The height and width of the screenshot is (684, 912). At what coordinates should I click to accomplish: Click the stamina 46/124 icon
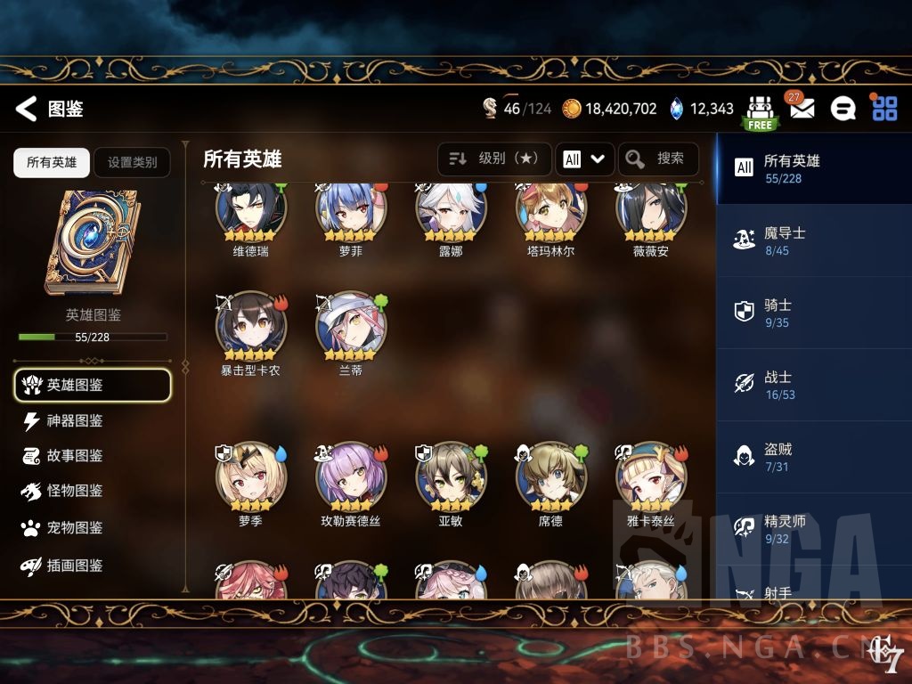pyautogui.click(x=490, y=108)
